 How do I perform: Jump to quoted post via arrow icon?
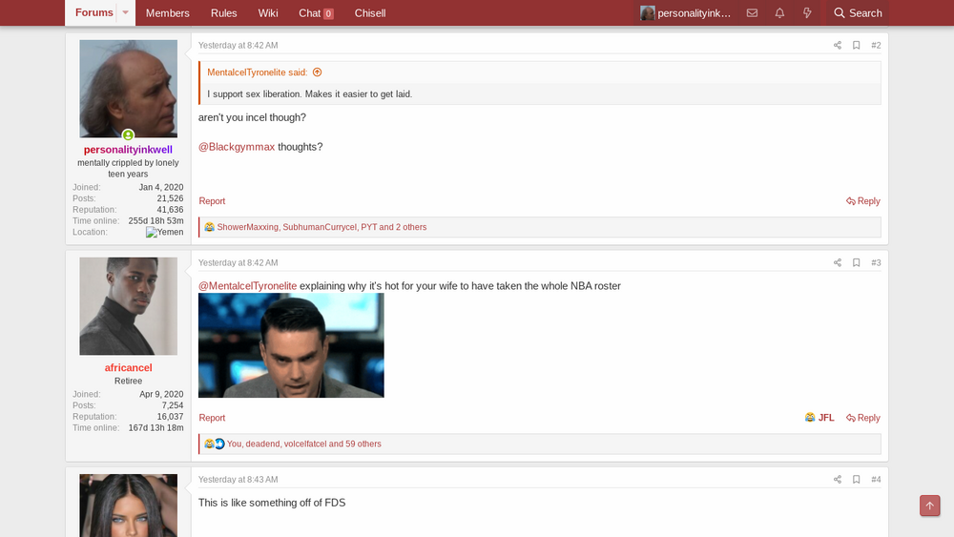pyautogui.click(x=317, y=72)
